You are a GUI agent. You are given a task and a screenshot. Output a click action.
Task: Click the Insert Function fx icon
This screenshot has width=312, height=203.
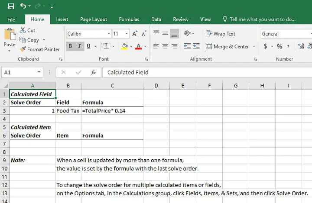click(93, 72)
